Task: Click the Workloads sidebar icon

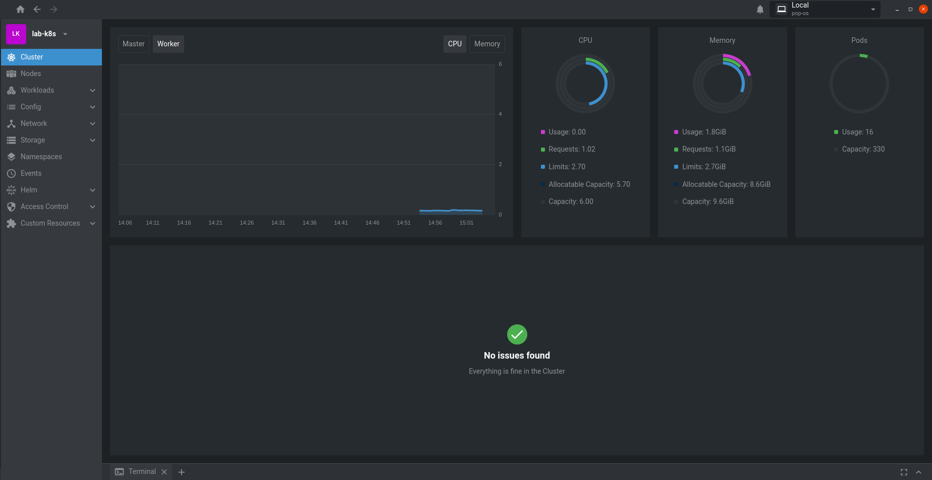Action: 11,90
